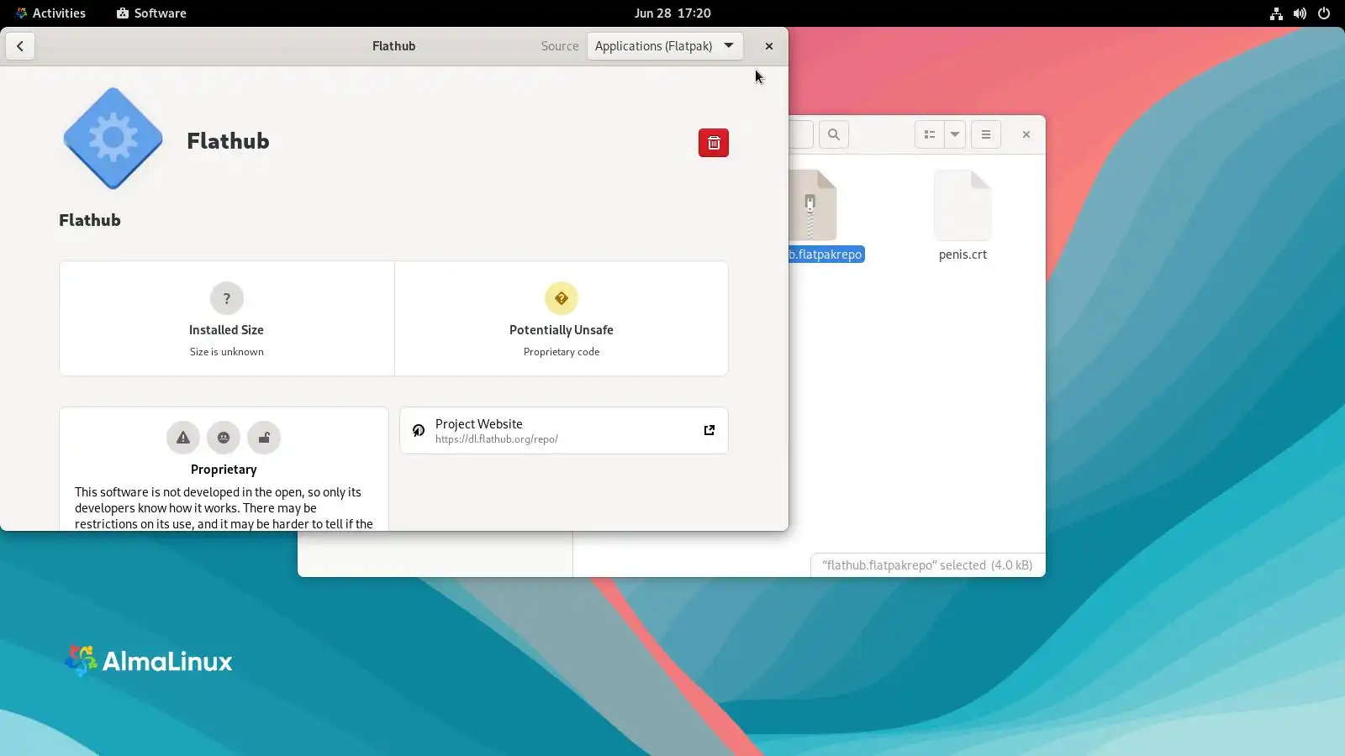Viewport: 1345px width, 756px height.
Task: Click the search button in Files window
Action: point(834,134)
